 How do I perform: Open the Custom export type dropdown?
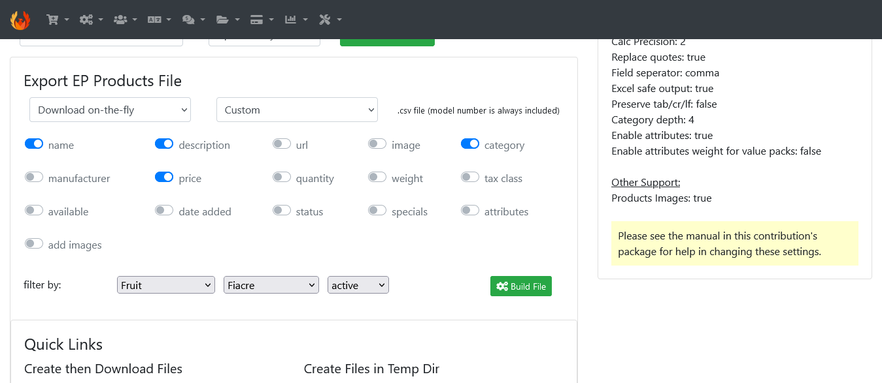[x=297, y=110]
